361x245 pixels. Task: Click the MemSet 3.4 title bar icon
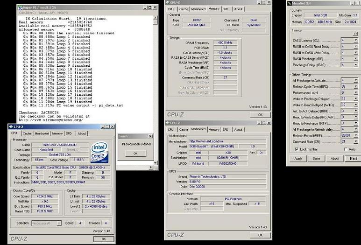pos(289,3)
